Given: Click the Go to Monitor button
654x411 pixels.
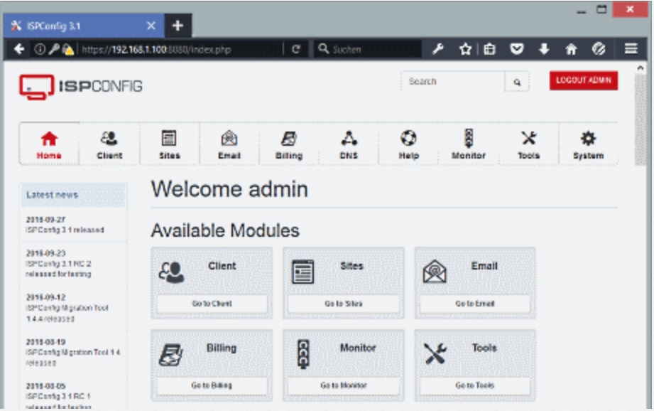Looking at the screenshot, I should point(343,385).
